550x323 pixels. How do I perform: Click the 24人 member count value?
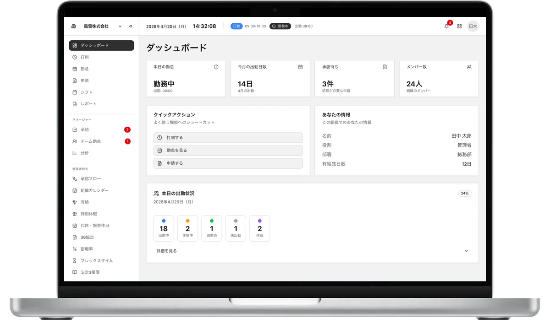tap(414, 84)
